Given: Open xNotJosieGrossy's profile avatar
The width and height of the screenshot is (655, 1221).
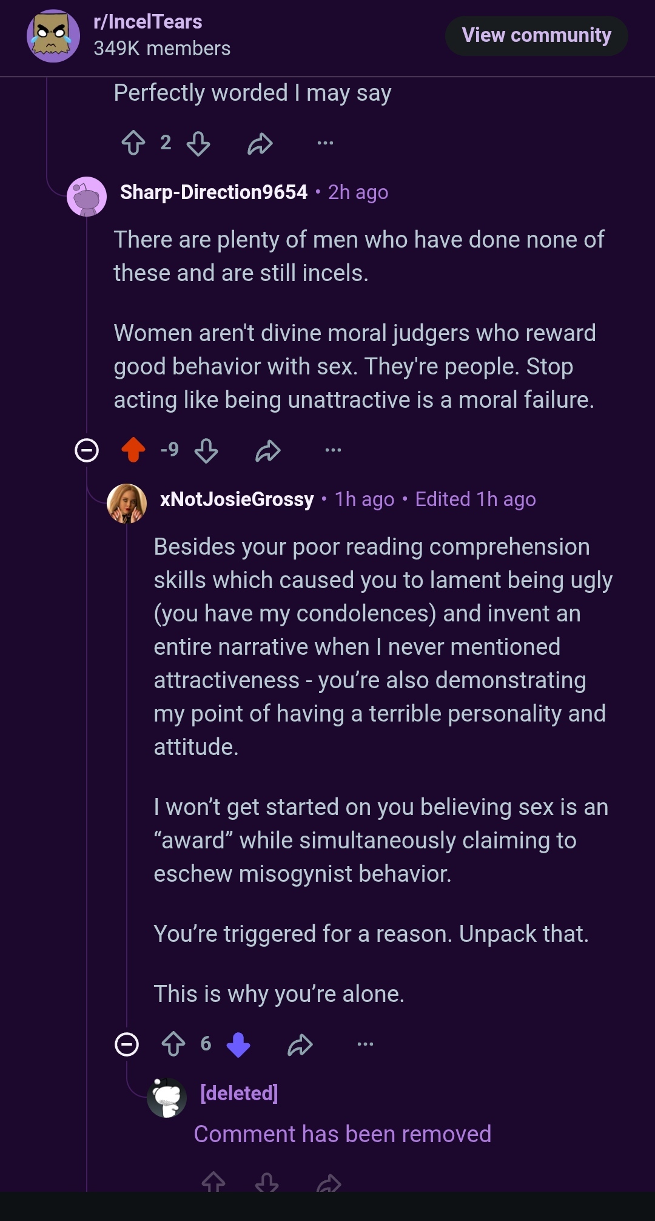Looking at the screenshot, I should 127,503.
